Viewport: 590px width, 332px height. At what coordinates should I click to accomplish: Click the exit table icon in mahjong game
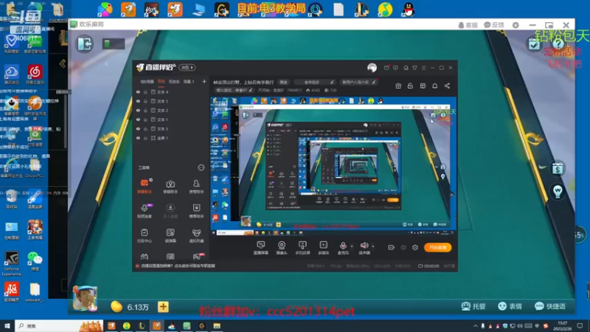[x=85, y=44]
